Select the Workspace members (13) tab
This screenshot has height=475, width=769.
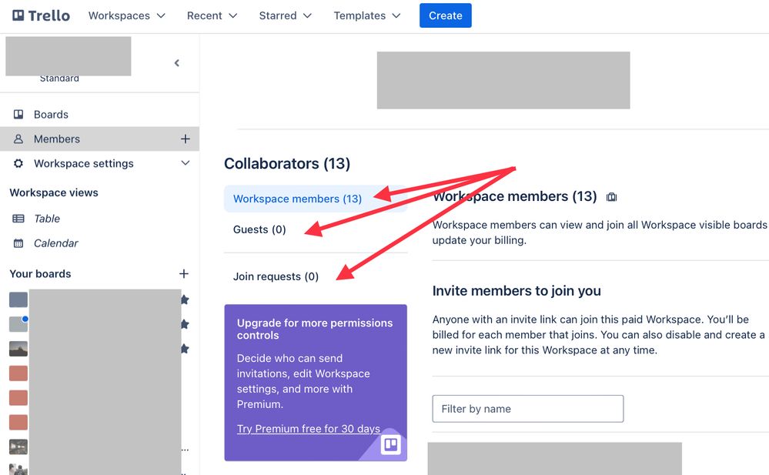[316, 199]
